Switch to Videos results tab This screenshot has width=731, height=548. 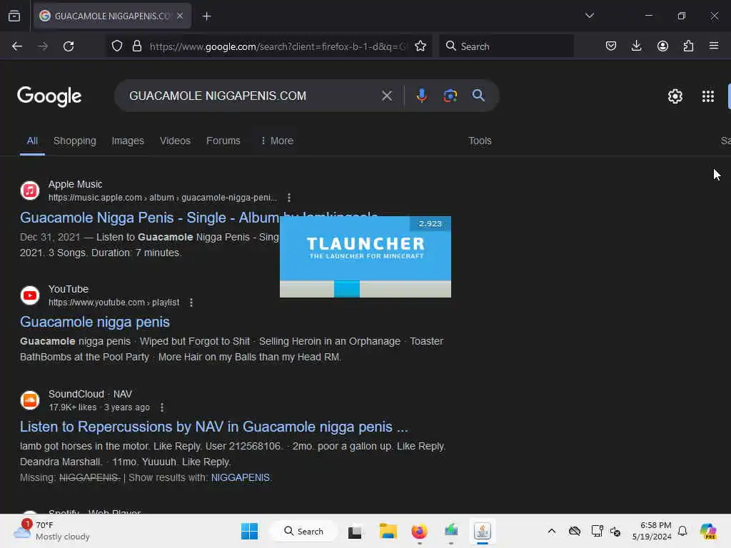pyautogui.click(x=176, y=141)
